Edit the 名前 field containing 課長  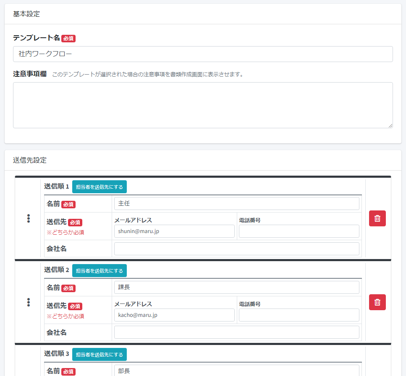point(237,287)
